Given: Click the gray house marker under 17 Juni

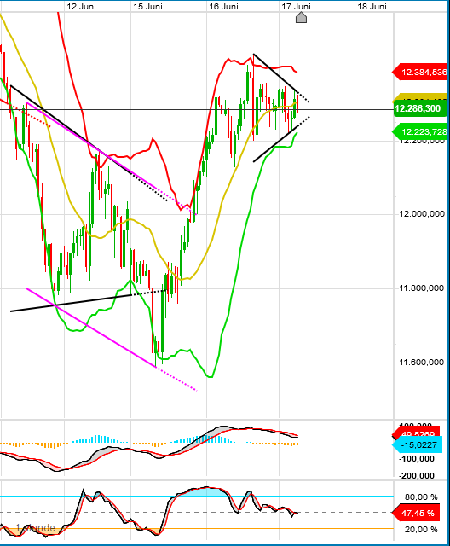Looking at the screenshot, I should tap(301, 17).
